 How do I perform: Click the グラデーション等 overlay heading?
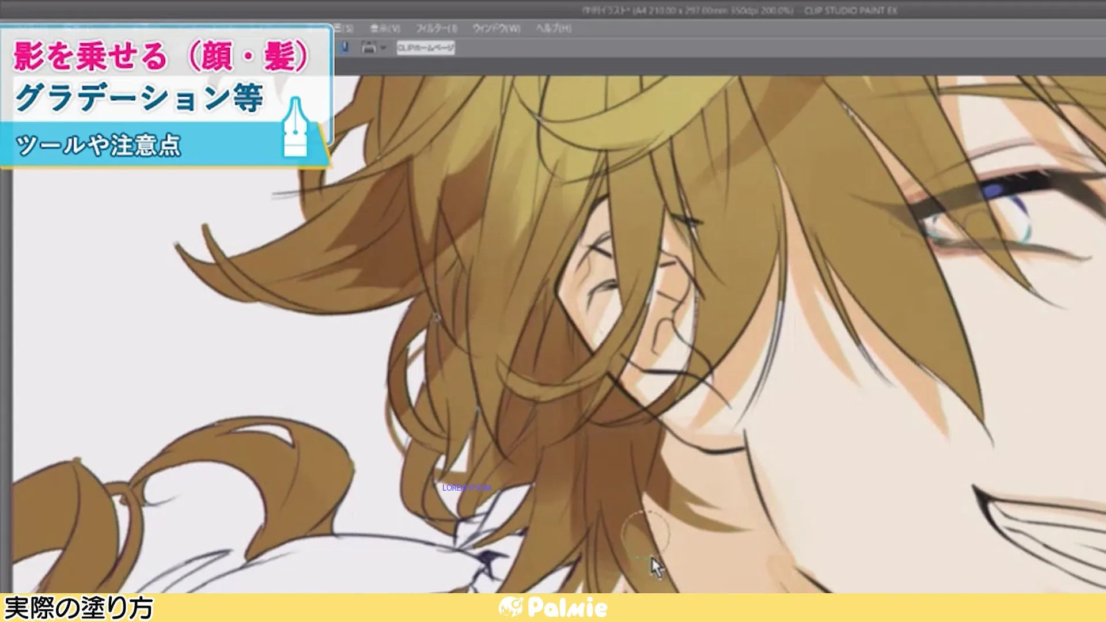pyautogui.click(x=138, y=98)
